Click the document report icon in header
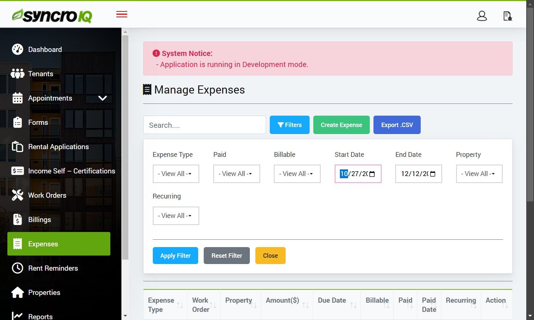 click(508, 16)
